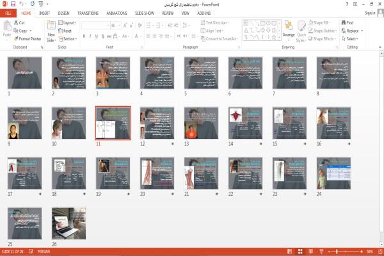
Task: Open the Shape Effects dropdown
Action: pyautogui.click(x=322, y=38)
